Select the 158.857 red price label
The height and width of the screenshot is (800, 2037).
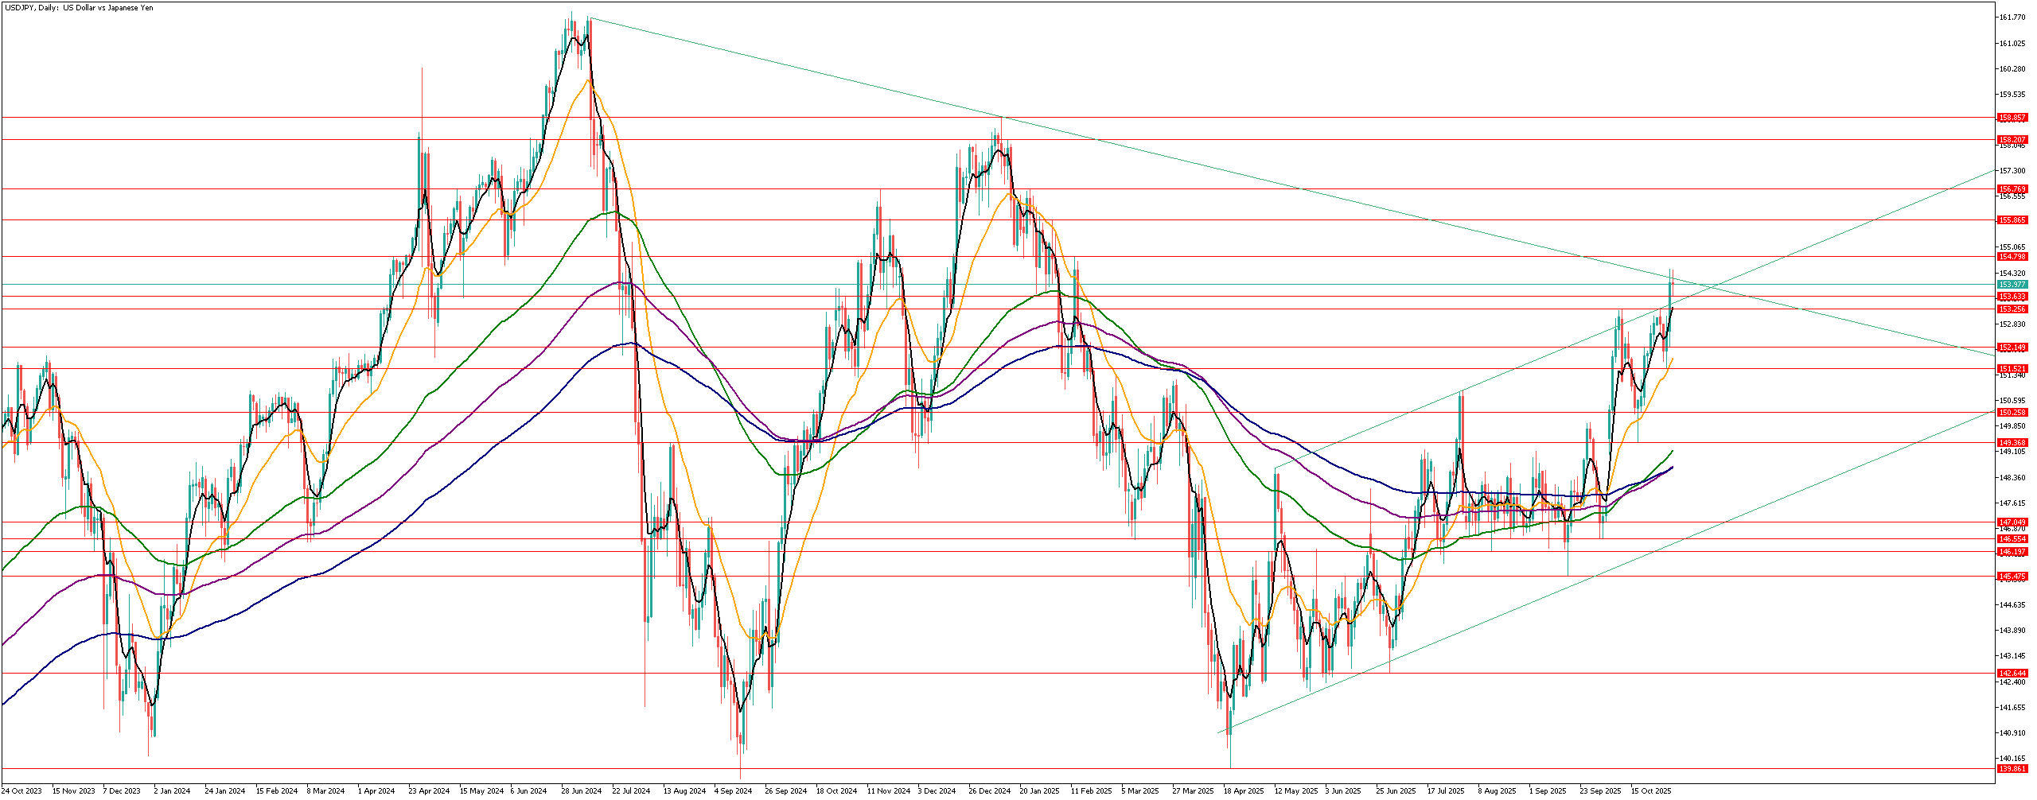point(2012,118)
